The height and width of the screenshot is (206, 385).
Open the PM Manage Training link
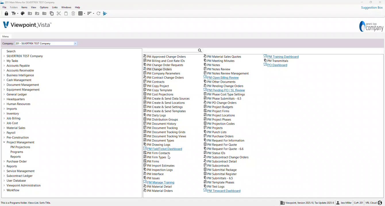[161, 182]
